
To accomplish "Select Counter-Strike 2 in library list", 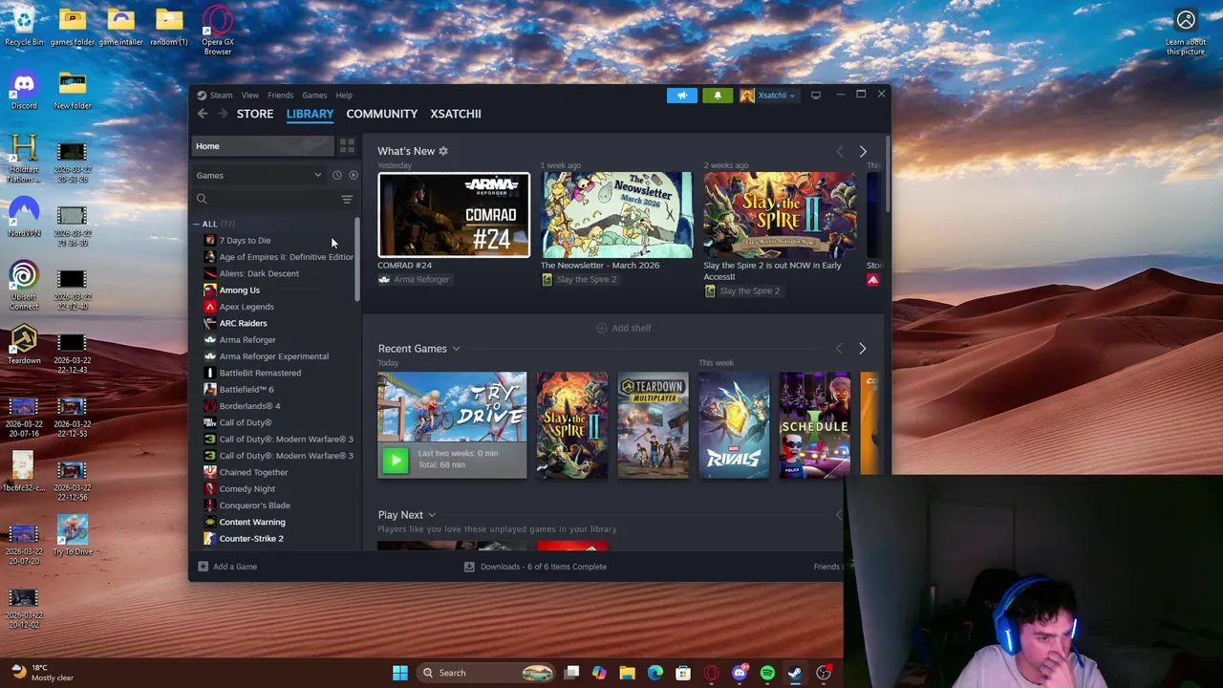I will click(251, 539).
